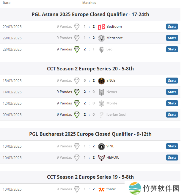View Stats for the Iberian Soul match
184x196 pixels.
pyautogui.click(x=172, y=115)
